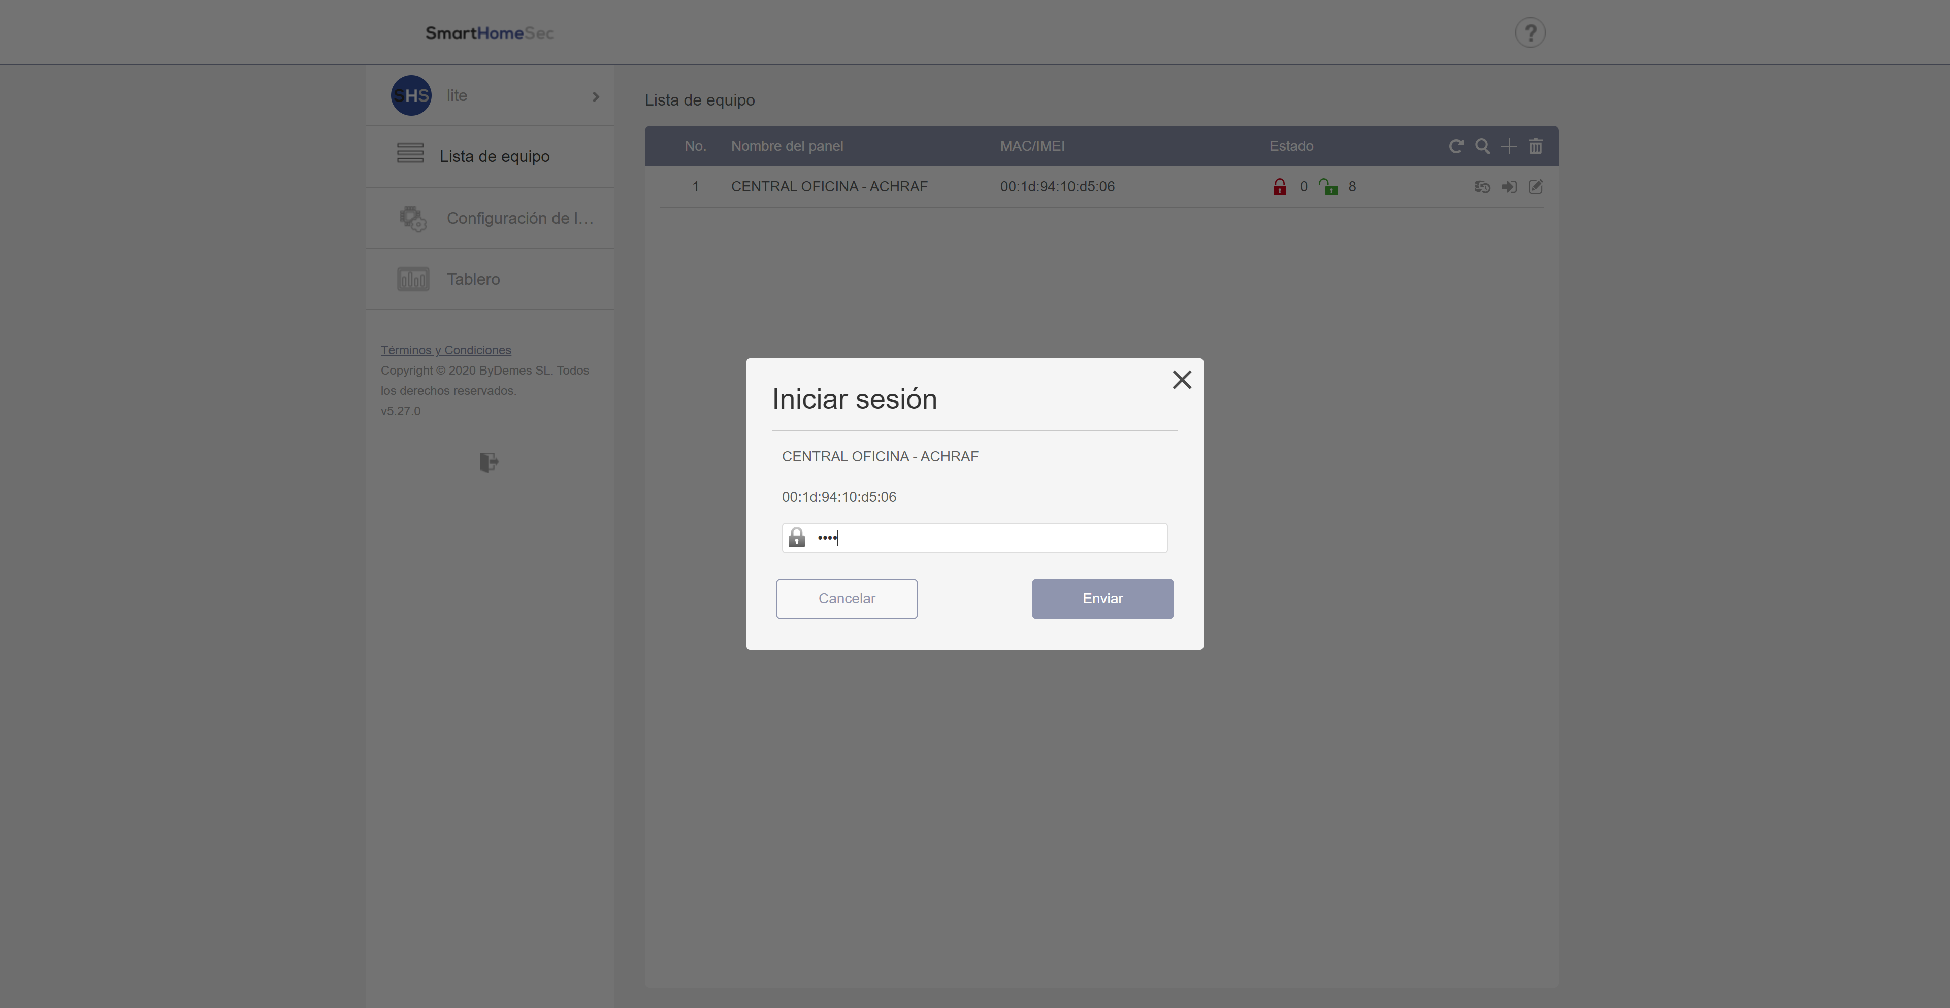Open Configuración de la cuenta menu item
Screen dimensions: 1950x1008
pyautogui.click(x=518, y=219)
